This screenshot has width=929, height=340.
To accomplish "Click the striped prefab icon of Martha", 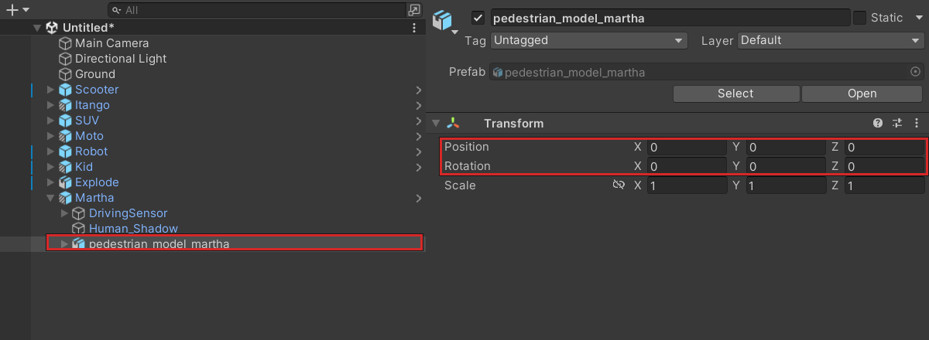I will [x=66, y=198].
